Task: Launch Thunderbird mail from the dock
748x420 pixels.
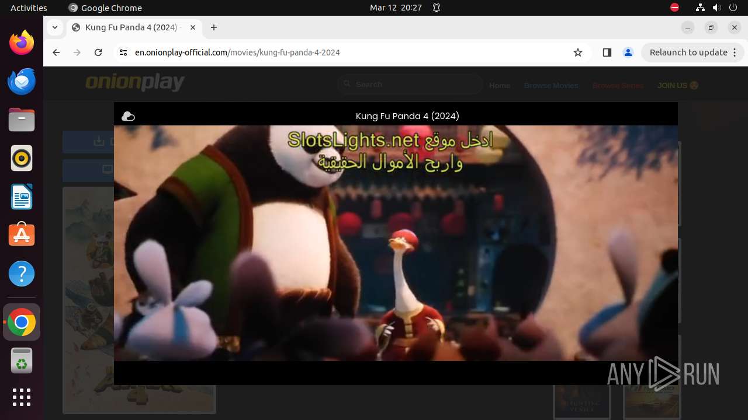Action: pyautogui.click(x=22, y=81)
